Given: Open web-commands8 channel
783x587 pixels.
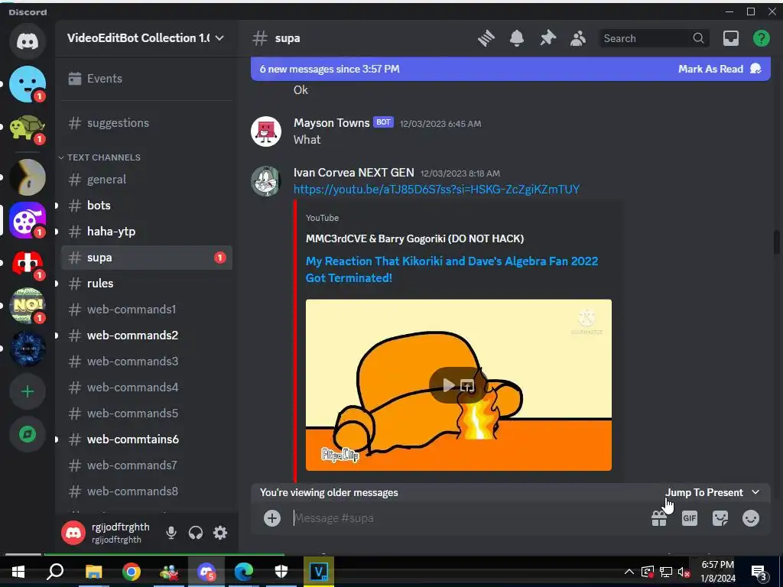Looking at the screenshot, I should (x=147, y=491).
